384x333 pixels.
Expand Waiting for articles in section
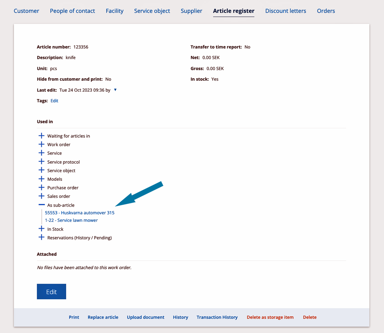click(41, 135)
